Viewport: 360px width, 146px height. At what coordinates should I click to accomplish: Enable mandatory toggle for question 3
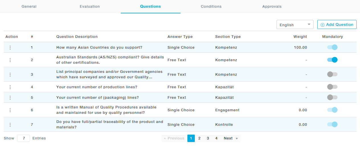pos(332,74)
